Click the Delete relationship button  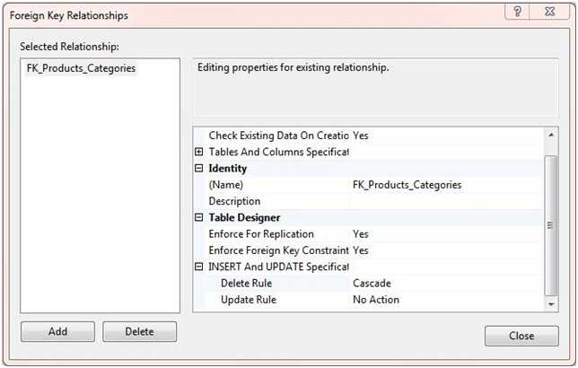[x=139, y=331]
